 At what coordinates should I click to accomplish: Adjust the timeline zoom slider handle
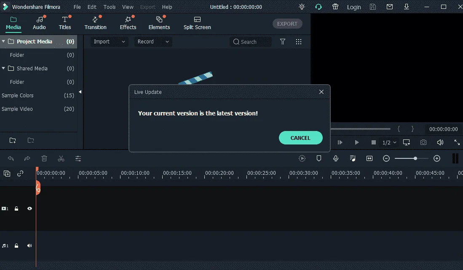point(415,158)
